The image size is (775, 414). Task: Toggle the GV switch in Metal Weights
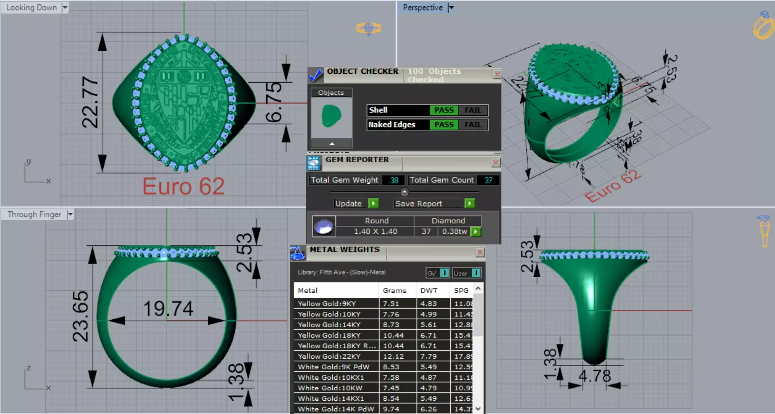(x=438, y=273)
